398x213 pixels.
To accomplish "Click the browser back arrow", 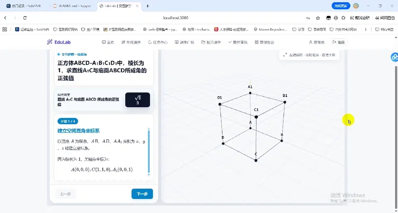I will (x=5, y=18).
